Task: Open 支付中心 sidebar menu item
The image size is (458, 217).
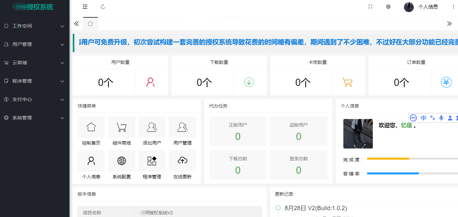Action: click(x=35, y=99)
